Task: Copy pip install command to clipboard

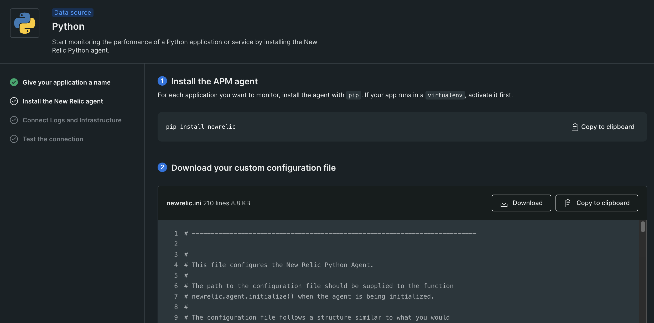Action: 603,127
